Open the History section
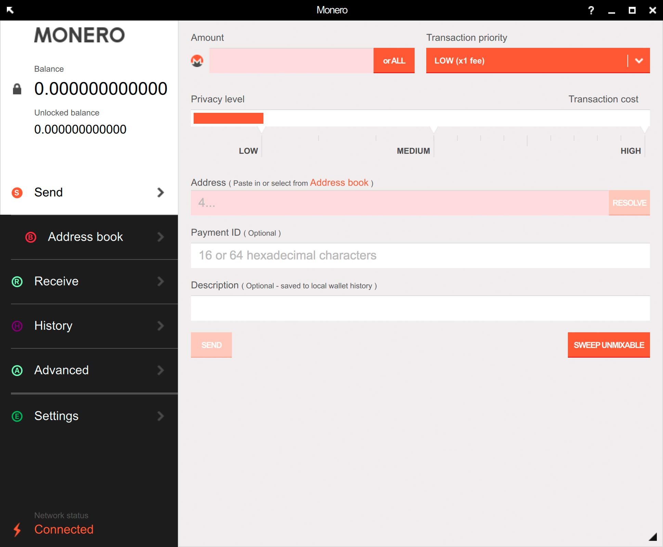This screenshot has height=547, width=663. tap(88, 326)
